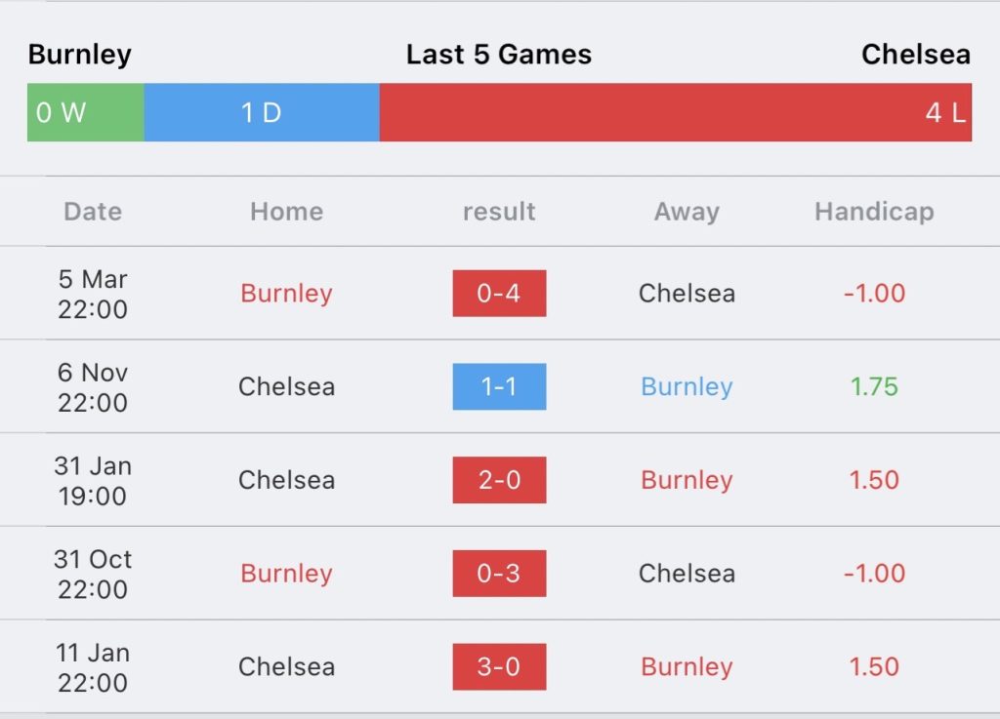
Task: Click the result column header
Action: point(499,212)
